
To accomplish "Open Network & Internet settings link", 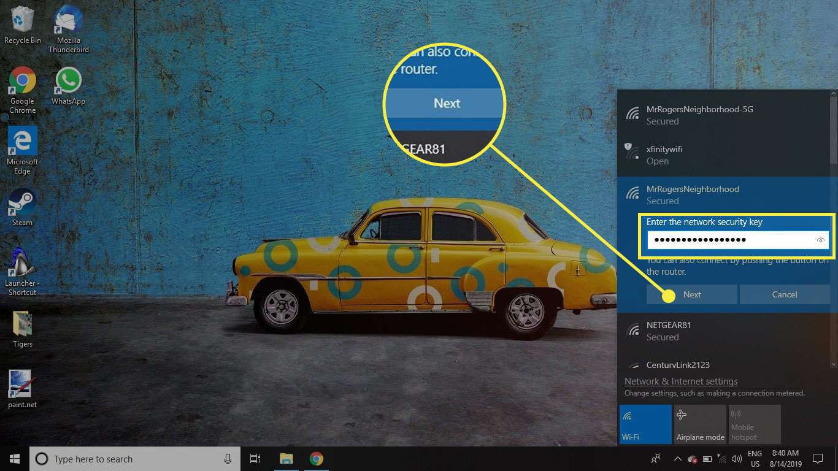I will tap(681, 381).
